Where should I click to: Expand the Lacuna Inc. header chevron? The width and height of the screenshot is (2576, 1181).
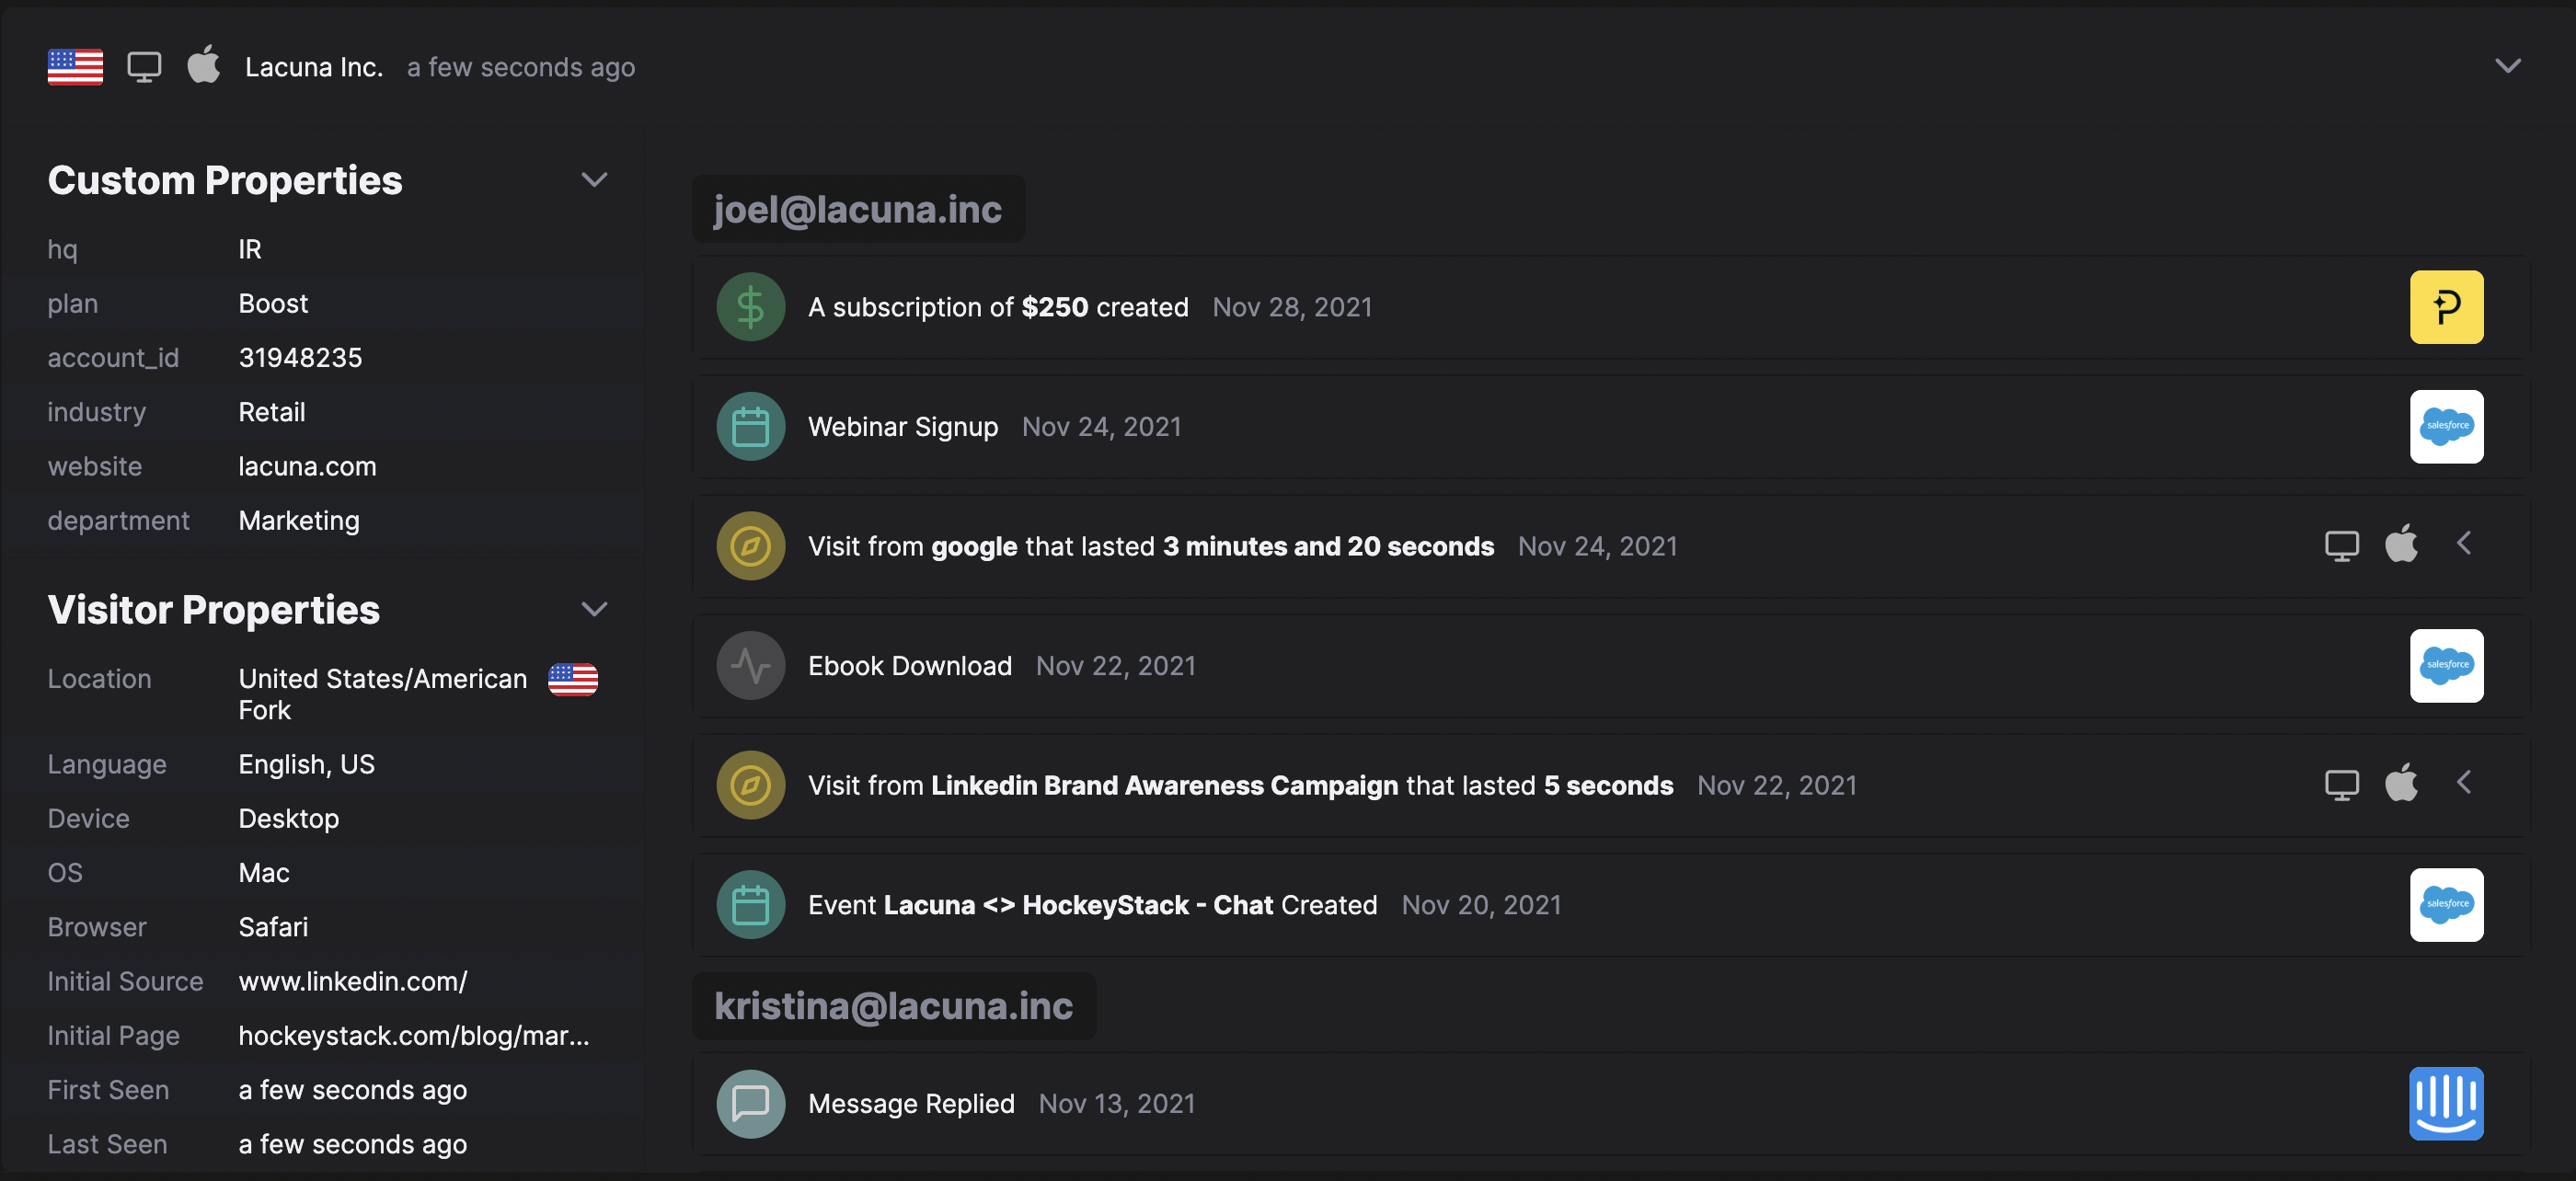click(x=2507, y=67)
